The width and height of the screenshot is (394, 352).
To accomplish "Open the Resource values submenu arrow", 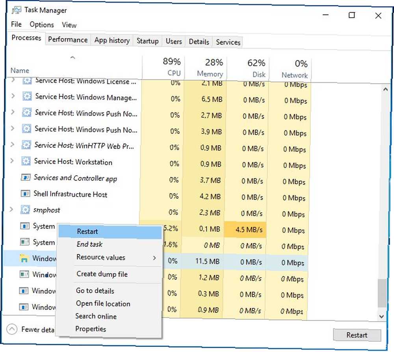I will (154, 258).
